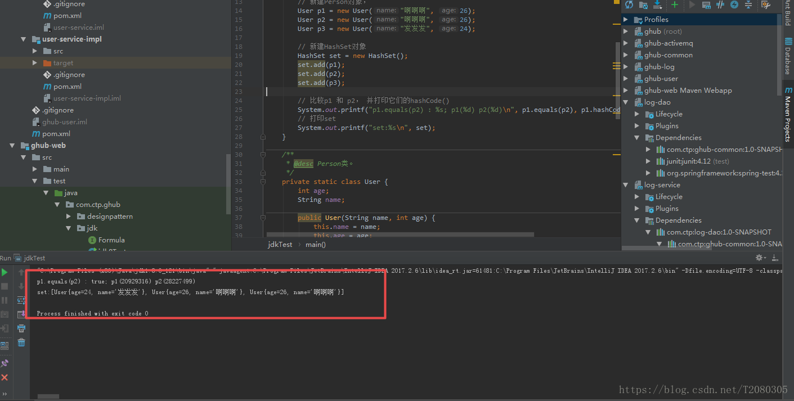Expand Lifecycle under log-service
794x401 pixels.
pos(637,197)
